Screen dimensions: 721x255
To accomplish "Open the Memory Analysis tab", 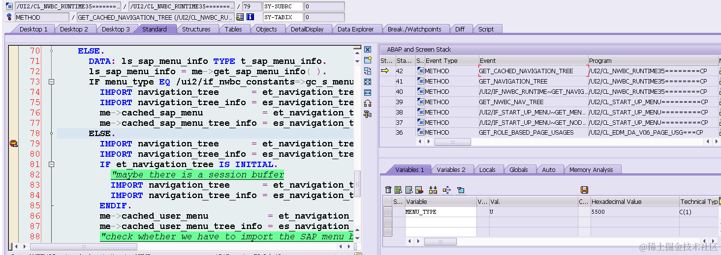I will pos(591,170).
